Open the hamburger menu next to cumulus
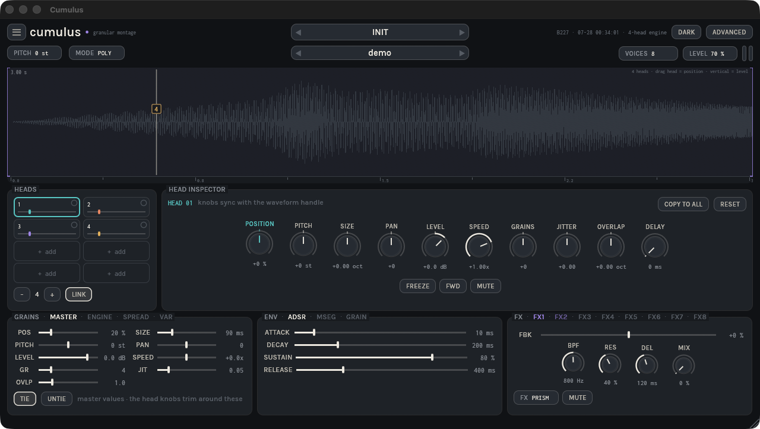The image size is (760, 429). click(17, 32)
